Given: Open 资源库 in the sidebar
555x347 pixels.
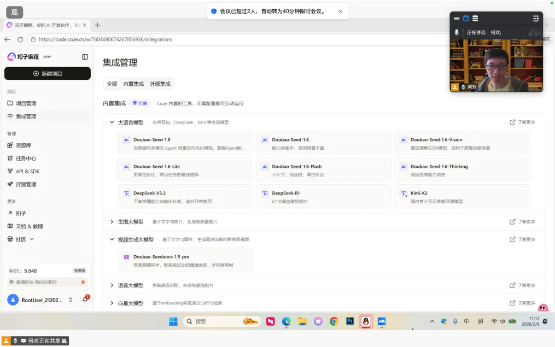Looking at the screenshot, I should tap(48, 145).
